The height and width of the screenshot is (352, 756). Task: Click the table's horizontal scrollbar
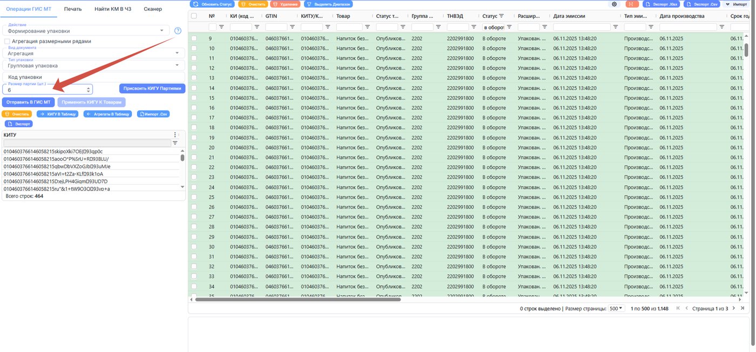(x=298, y=299)
